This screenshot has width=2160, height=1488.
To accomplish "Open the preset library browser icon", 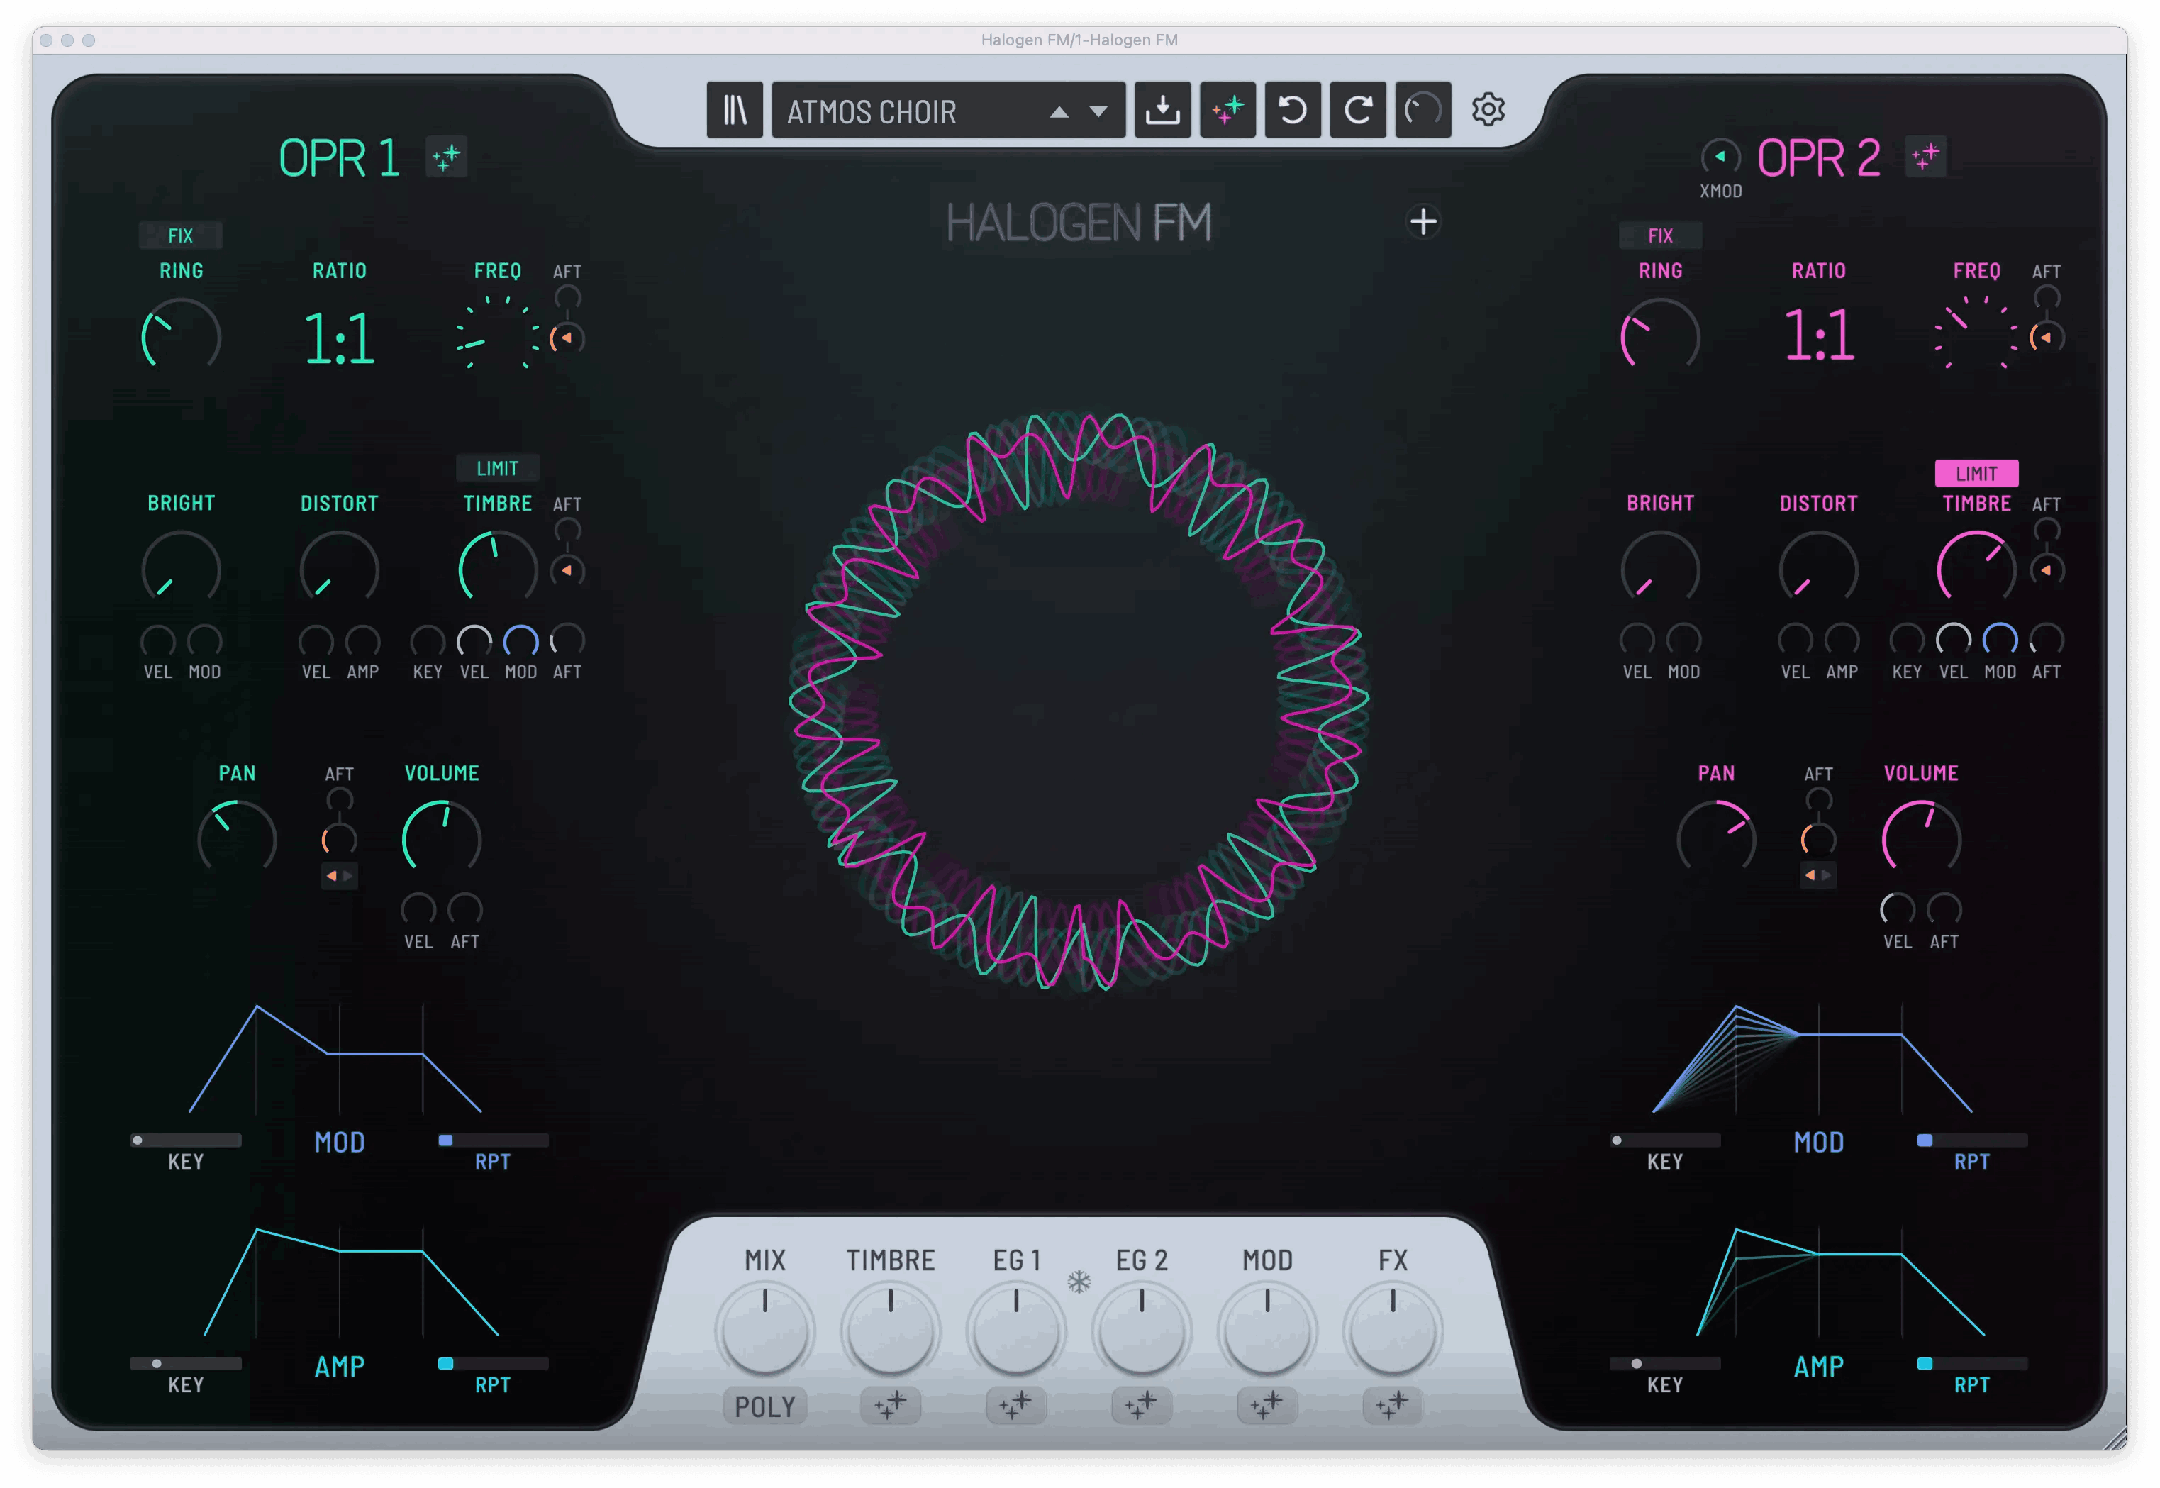I will tap(734, 110).
